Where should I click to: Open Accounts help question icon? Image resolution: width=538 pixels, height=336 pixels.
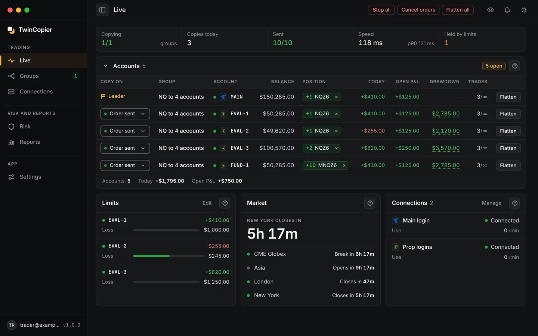515,66
